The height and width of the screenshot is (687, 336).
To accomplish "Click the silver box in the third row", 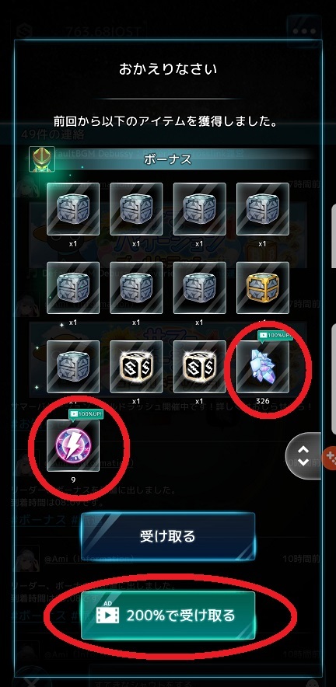I will (x=73, y=367).
